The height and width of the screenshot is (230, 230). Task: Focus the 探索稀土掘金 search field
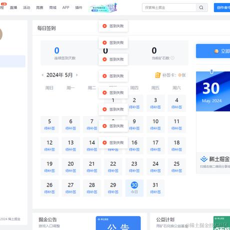tap(169, 7)
